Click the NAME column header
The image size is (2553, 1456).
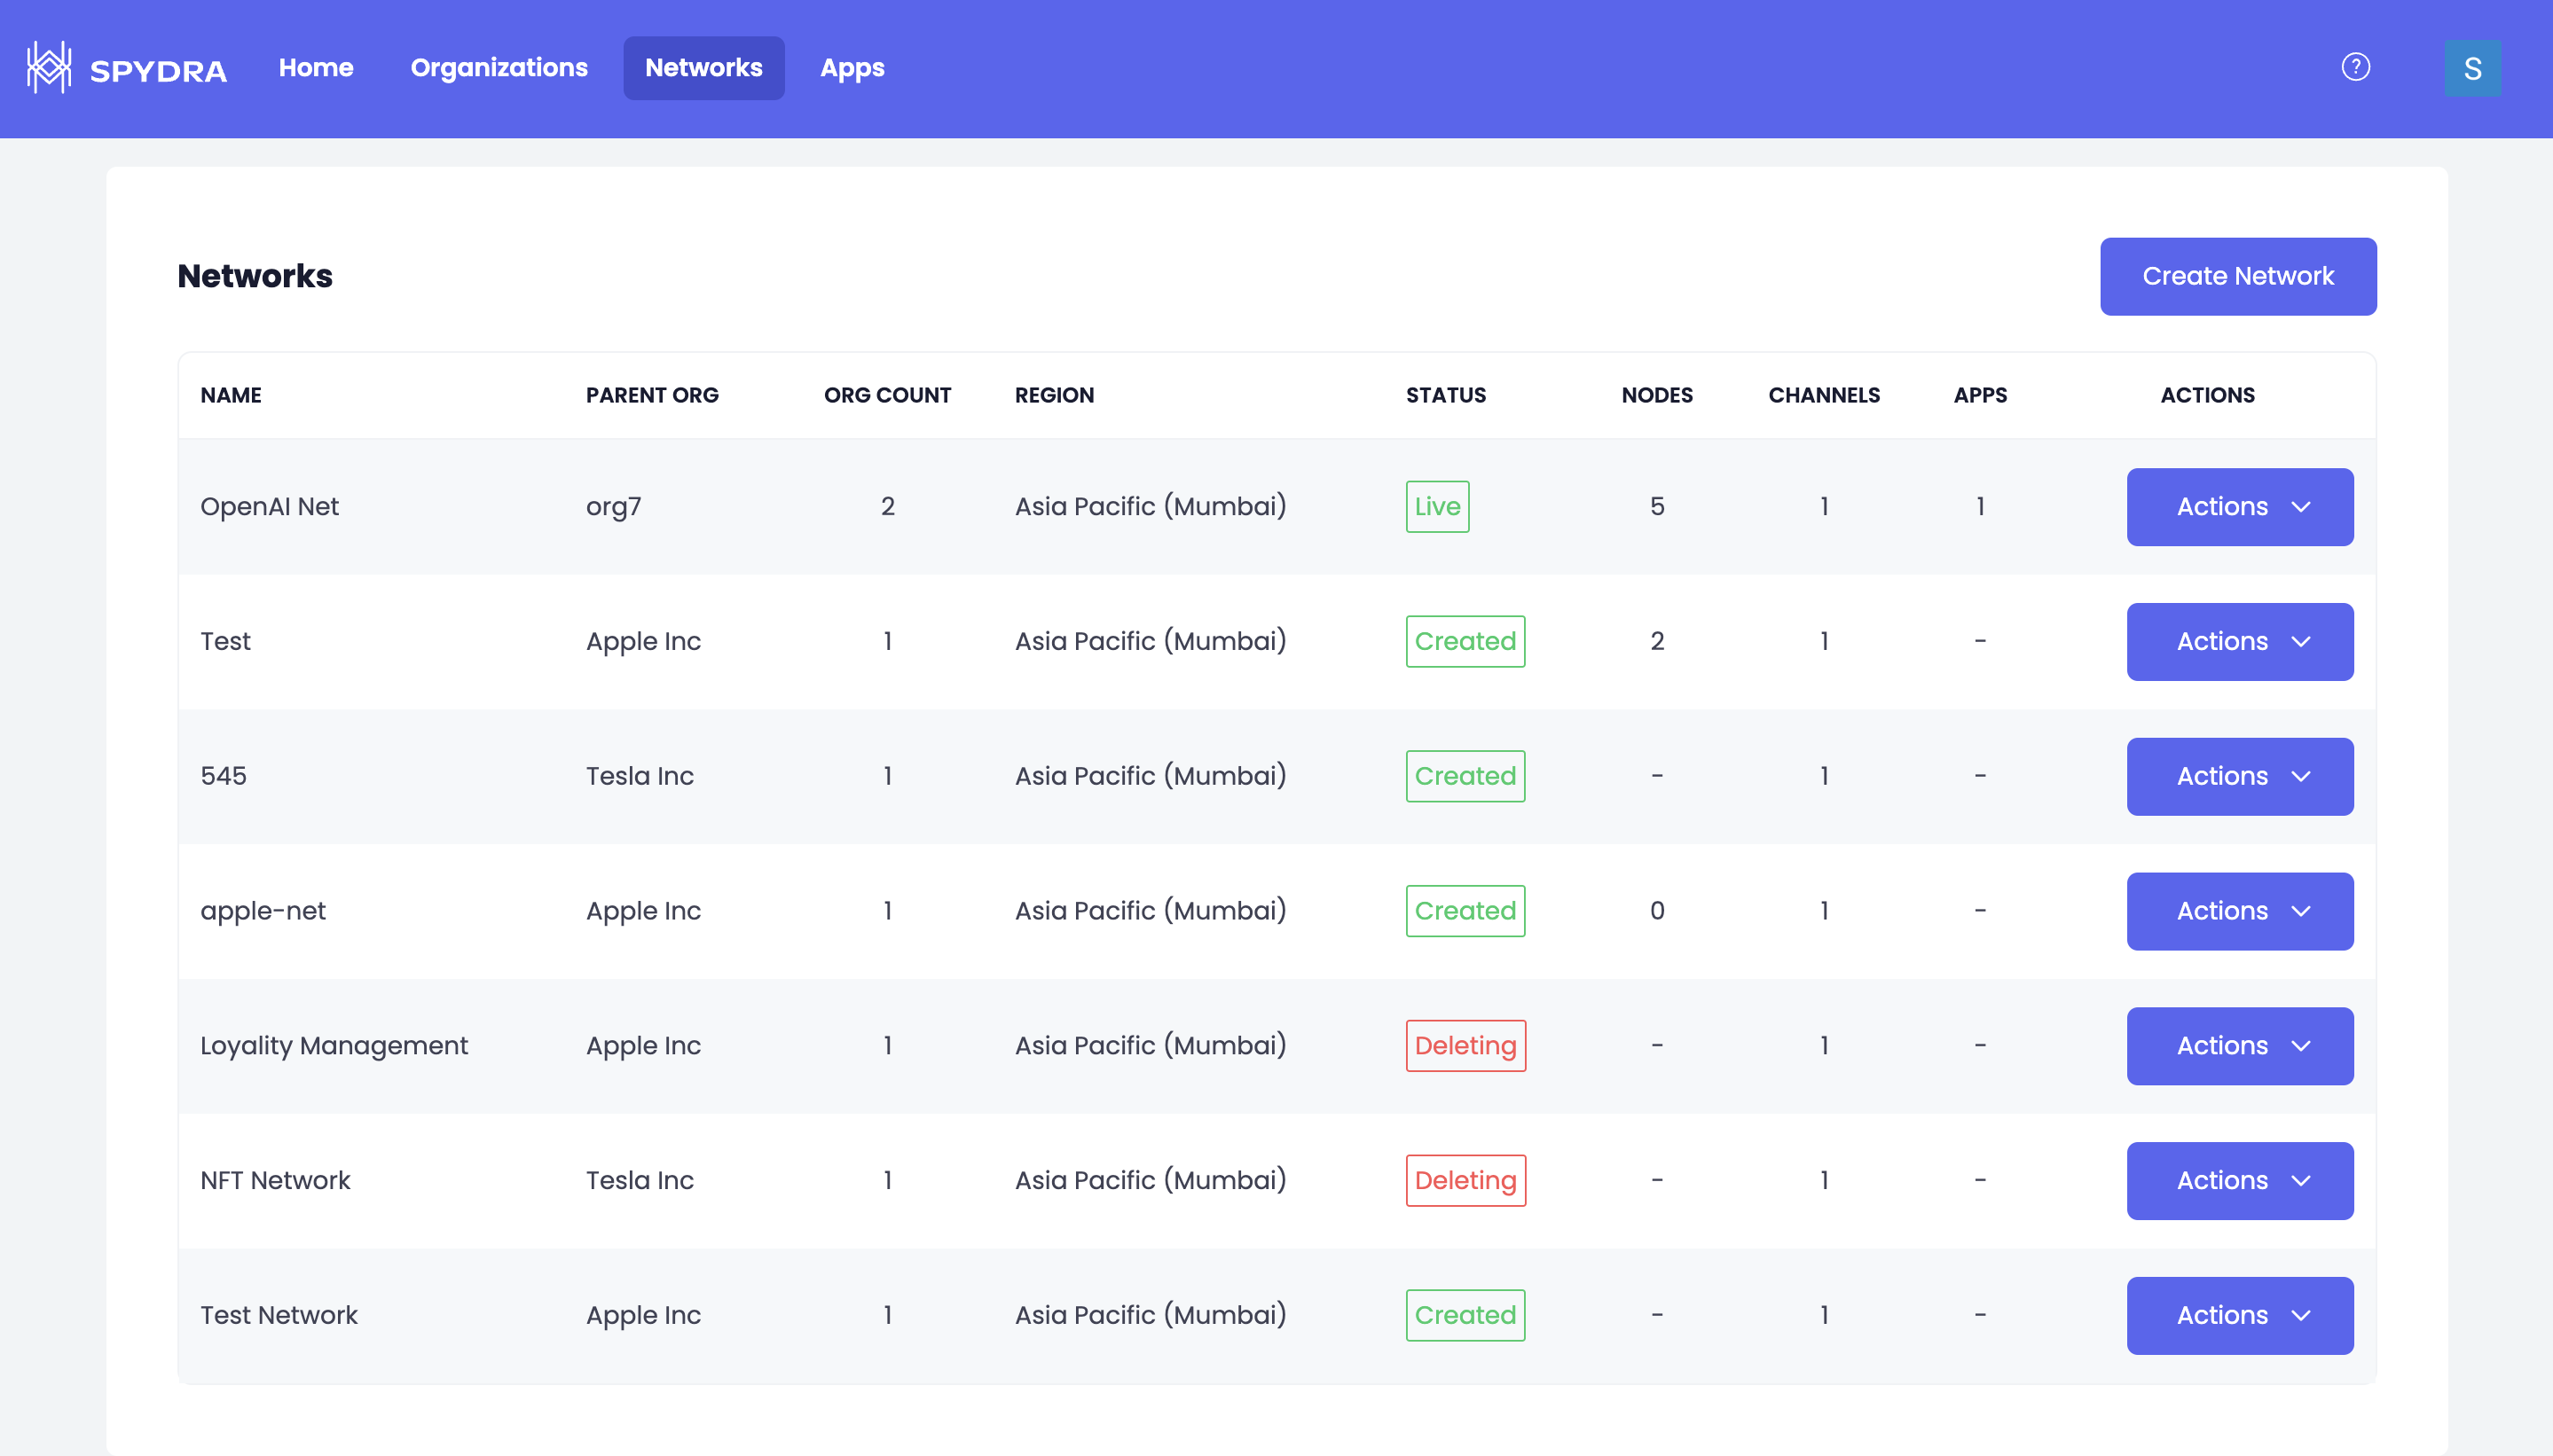coord(230,395)
